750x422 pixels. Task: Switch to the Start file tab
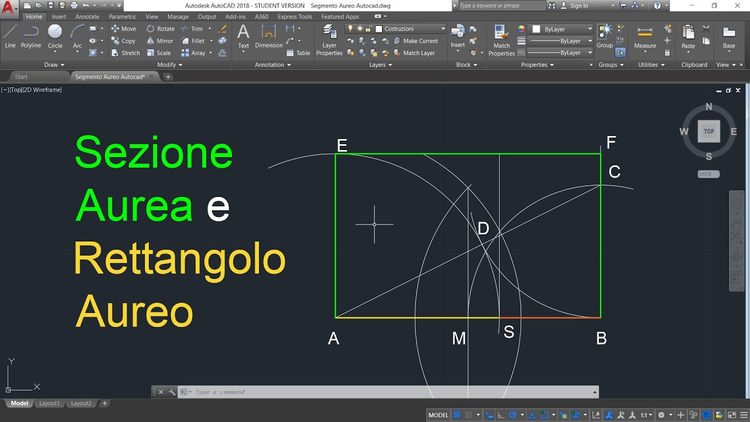pyautogui.click(x=21, y=77)
